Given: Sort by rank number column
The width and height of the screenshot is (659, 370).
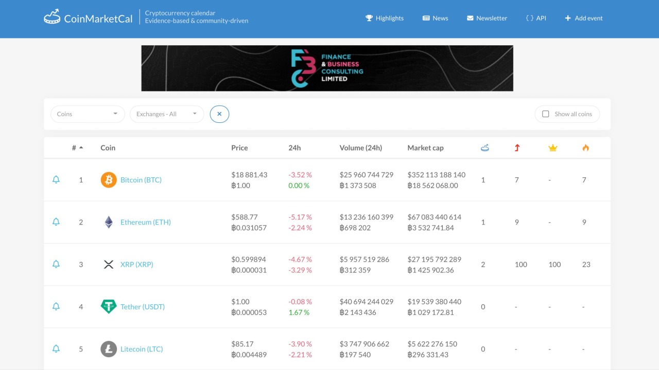Looking at the screenshot, I should coord(77,148).
